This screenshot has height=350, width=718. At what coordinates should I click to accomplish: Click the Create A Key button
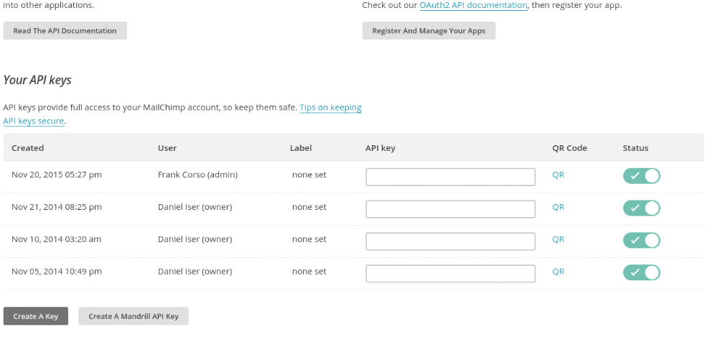36,316
